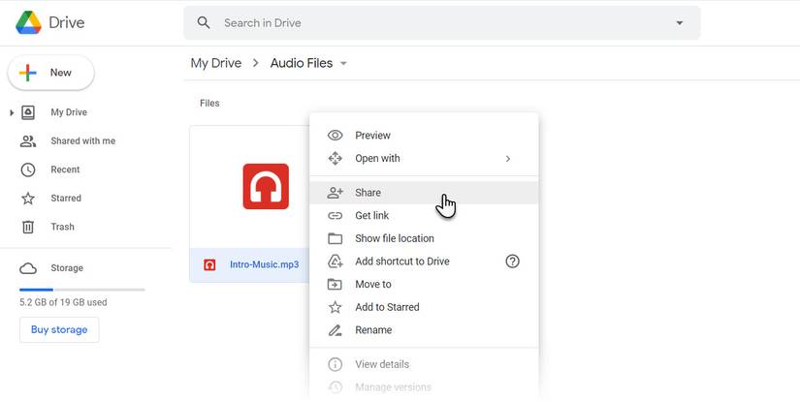Choose Share from the context menu
Screen dimensions: 800x401
click(x=424, y=193)
